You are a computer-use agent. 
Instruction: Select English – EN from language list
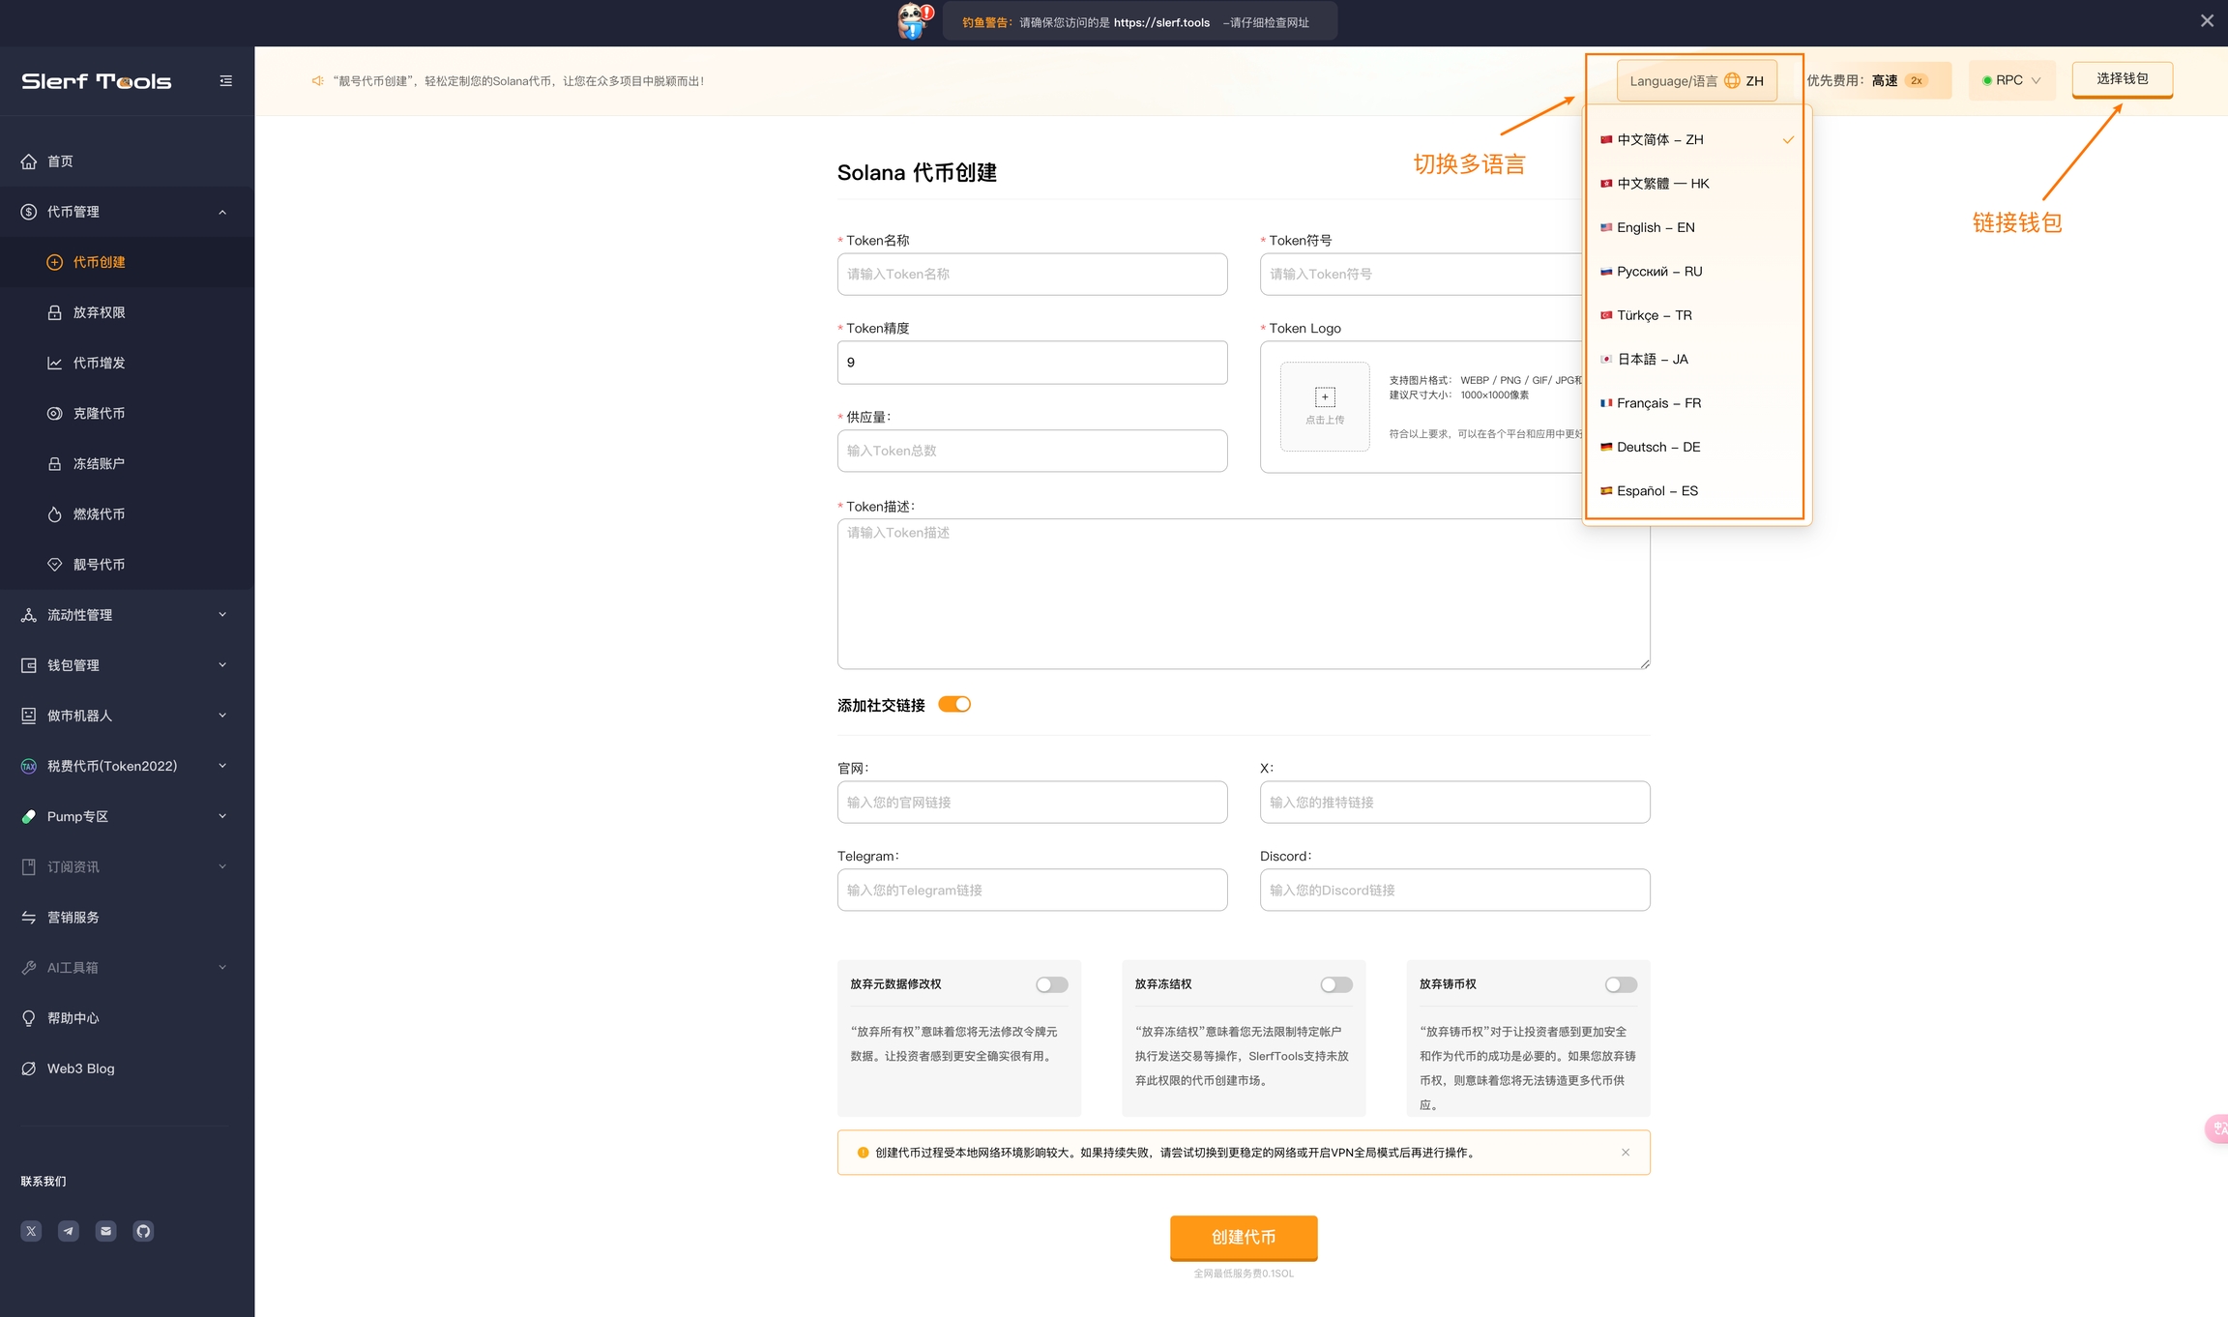1656,227
